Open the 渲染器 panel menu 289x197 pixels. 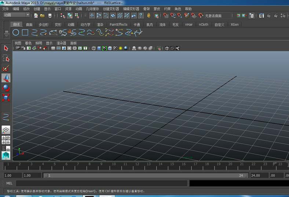pyautogui.click(x=61, y=43)
